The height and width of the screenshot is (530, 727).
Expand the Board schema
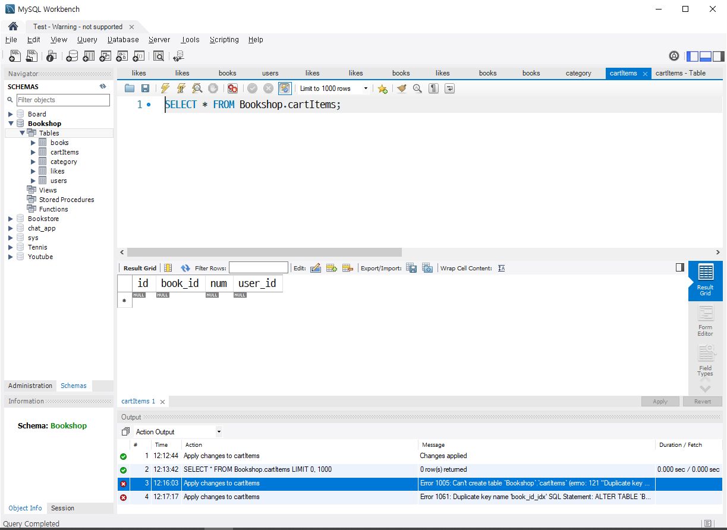10,114
